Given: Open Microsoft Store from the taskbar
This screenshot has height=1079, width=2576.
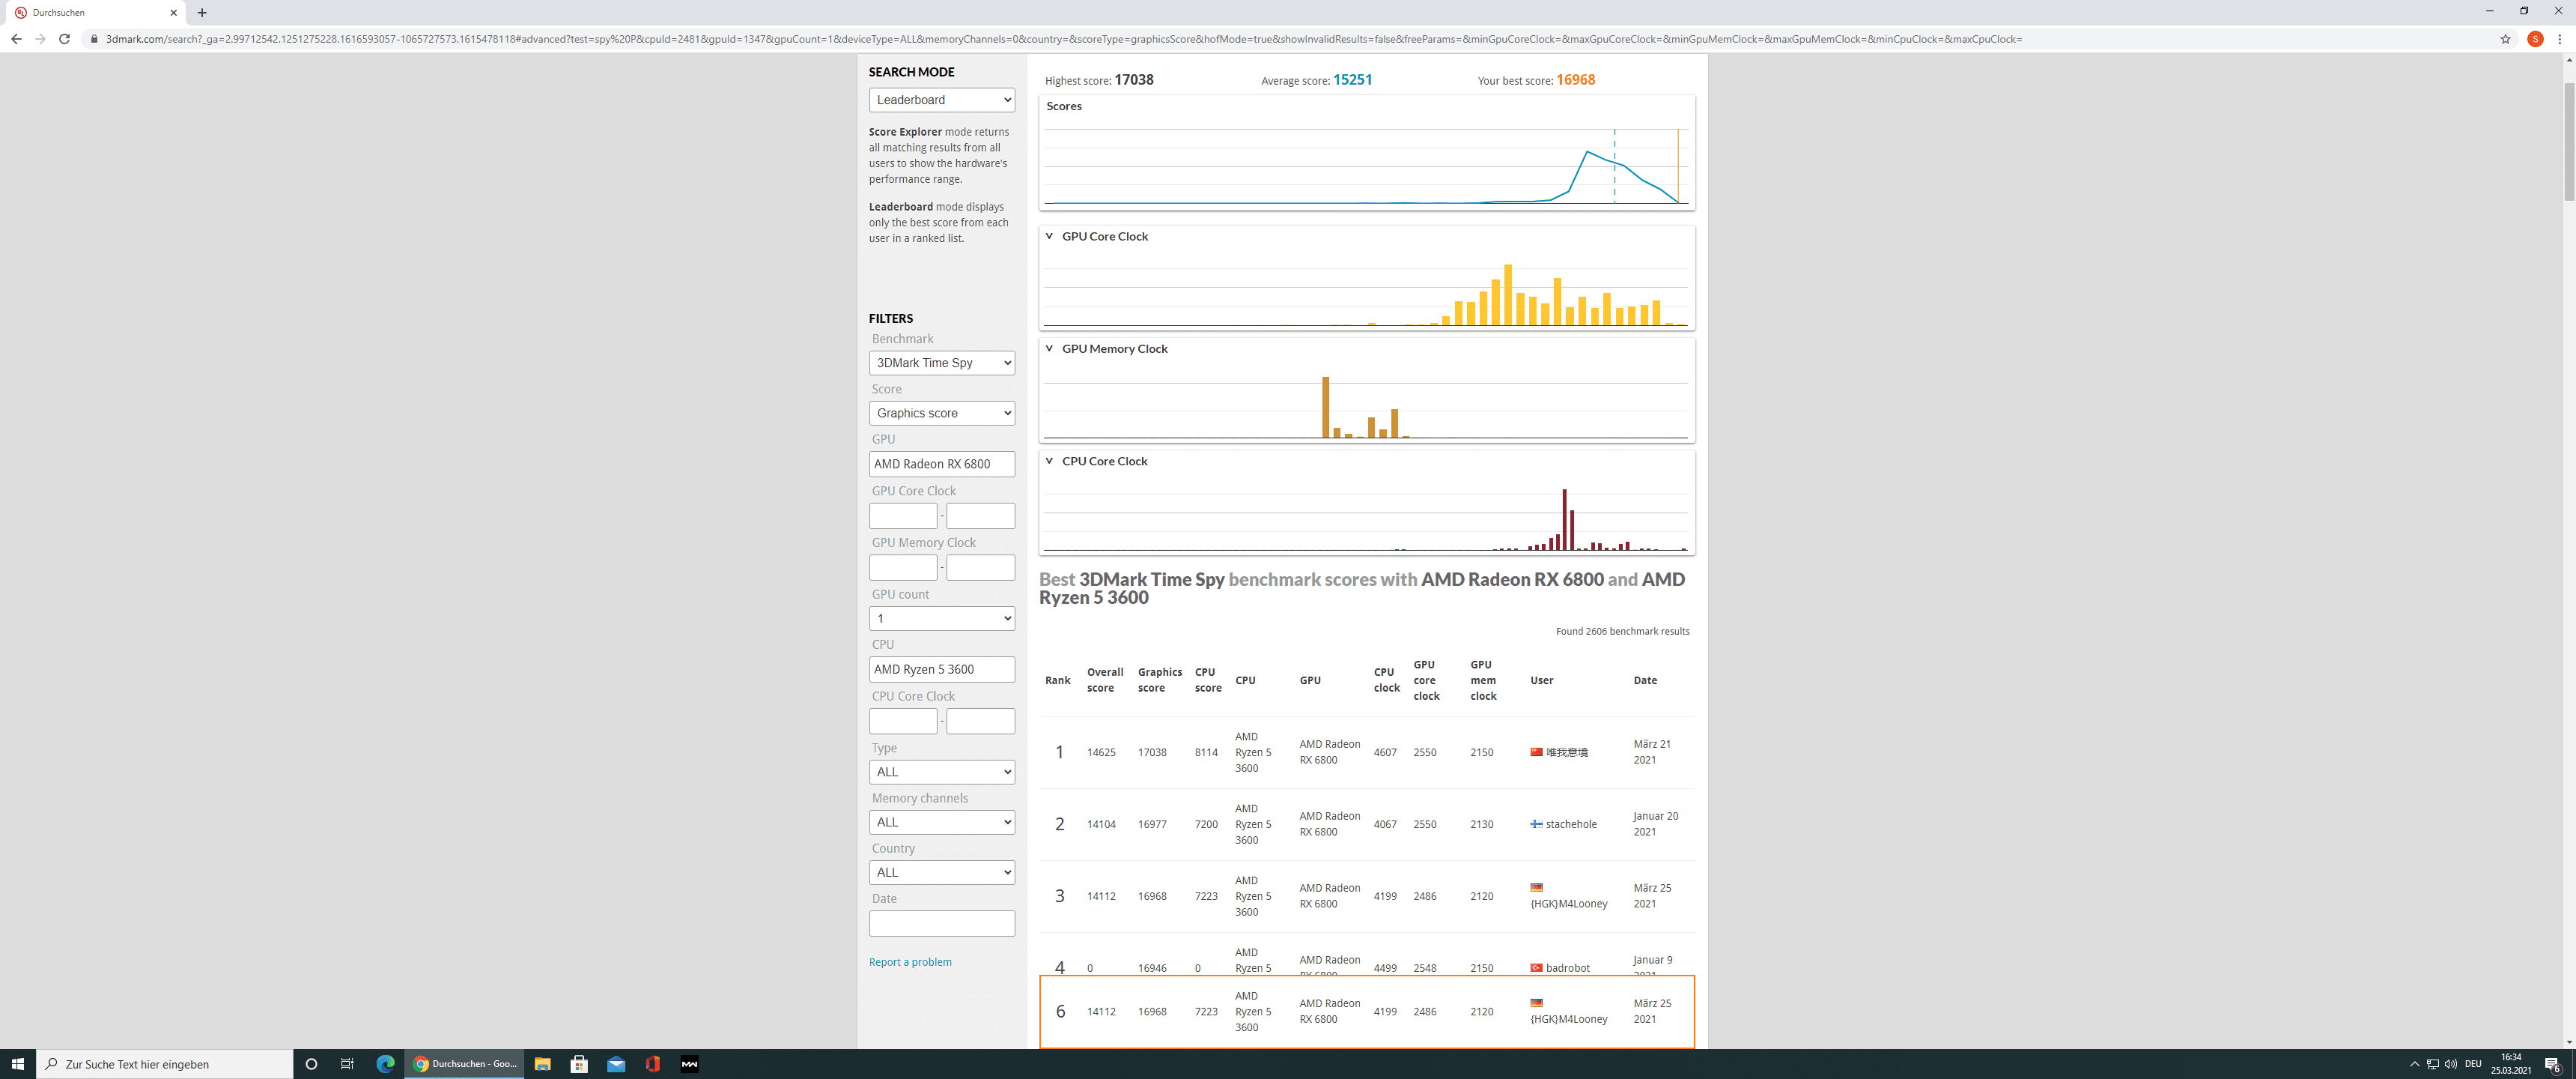Looking at the screenshot, I should (579, 1064).
